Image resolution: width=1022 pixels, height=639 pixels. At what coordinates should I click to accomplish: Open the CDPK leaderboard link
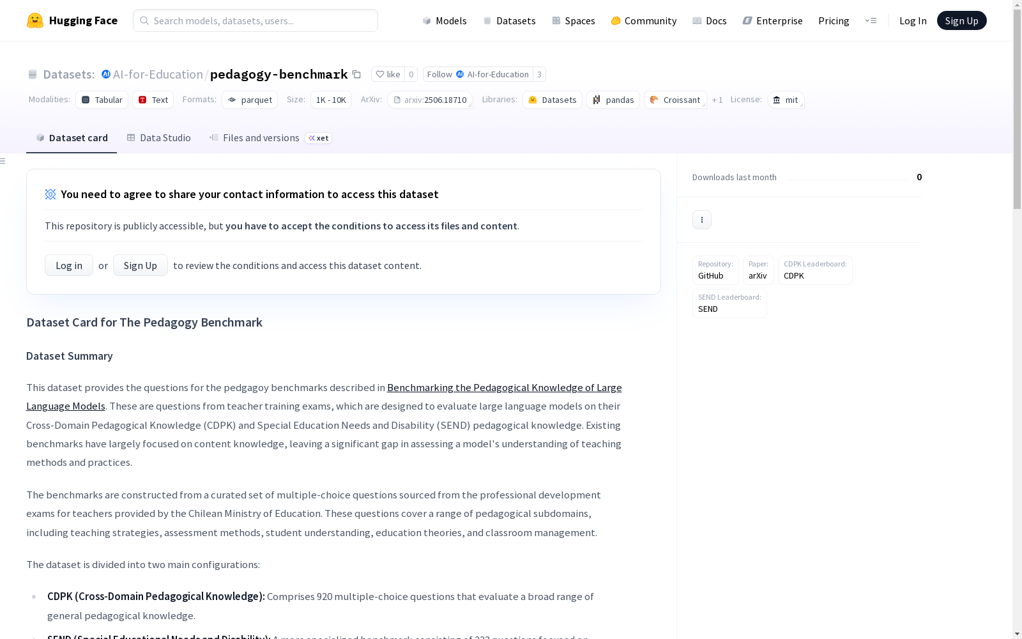pyautogui.click(x=815, y=270)
